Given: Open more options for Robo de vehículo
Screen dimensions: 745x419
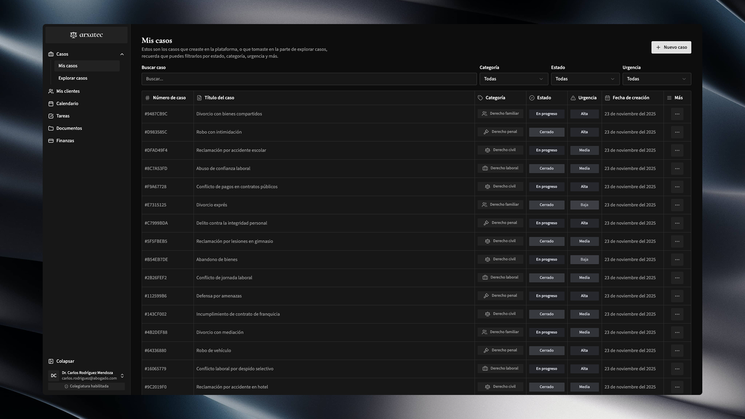Looking at the screenshot, I should coord(677,351).
